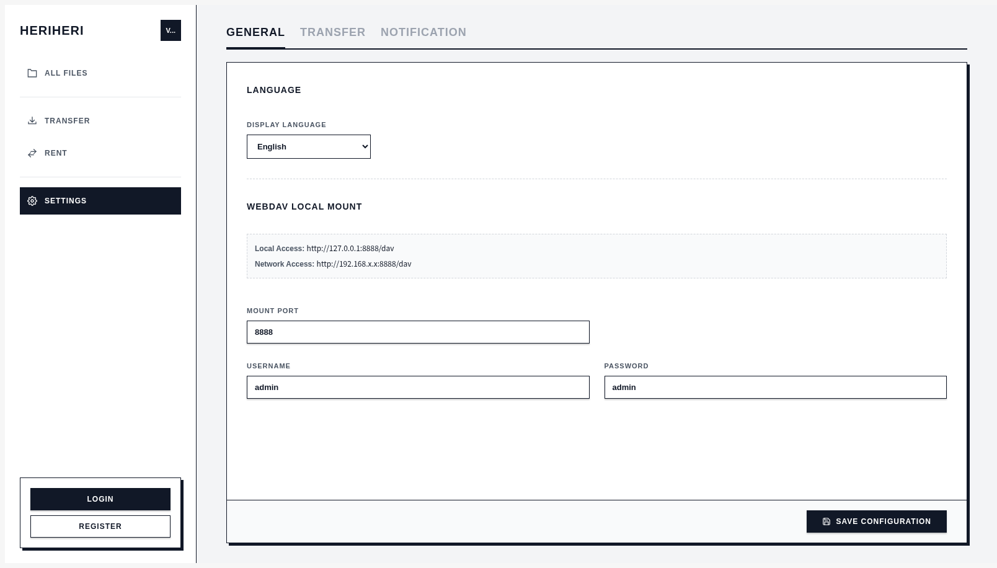Click the Local Access WebDAV URL text
Viewport: 997px width, 568px height.
[350, 249]
